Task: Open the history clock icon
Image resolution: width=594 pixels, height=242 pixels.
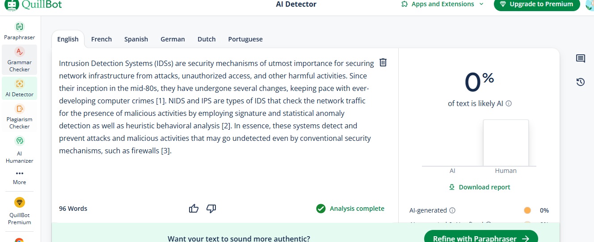Action: click(581, 82)
